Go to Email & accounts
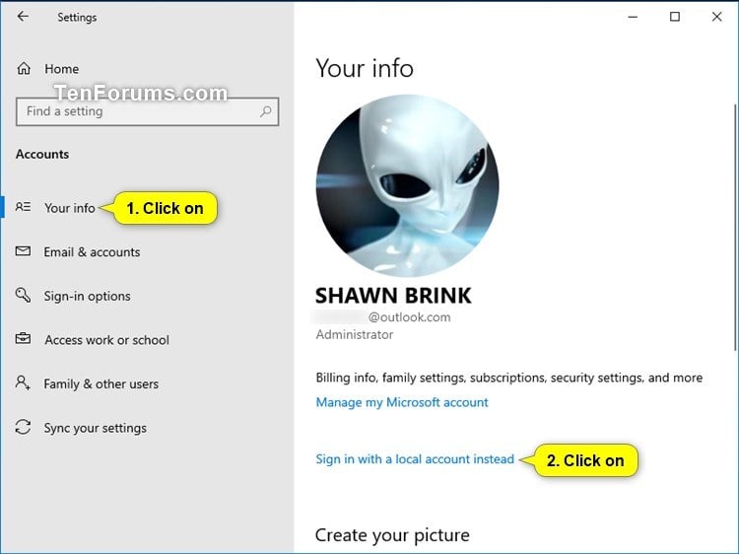The width and height of the screenshot is (739, 554). [92, 252]
